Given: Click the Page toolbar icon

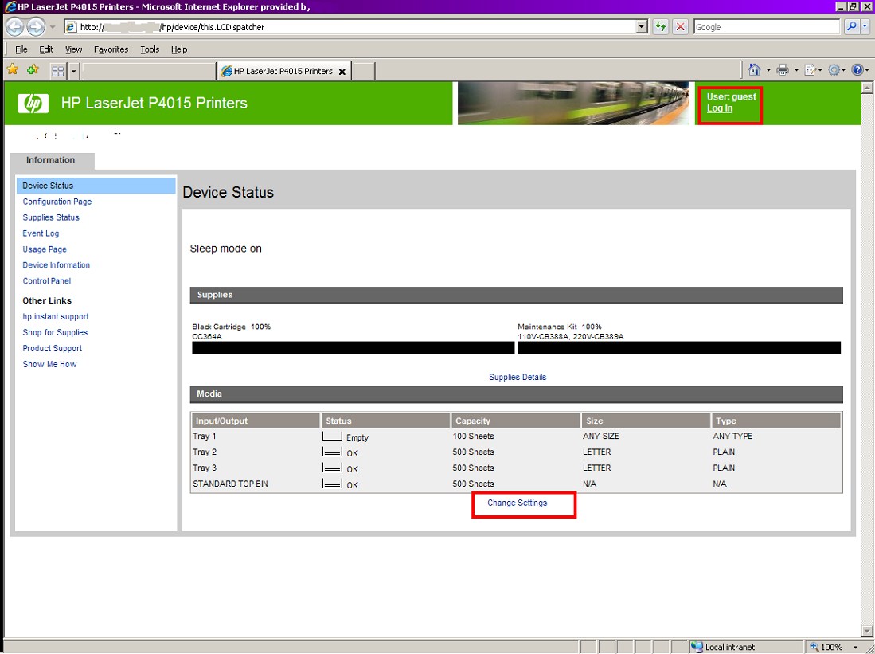Looking at the screenshot, I should [811, 70].
